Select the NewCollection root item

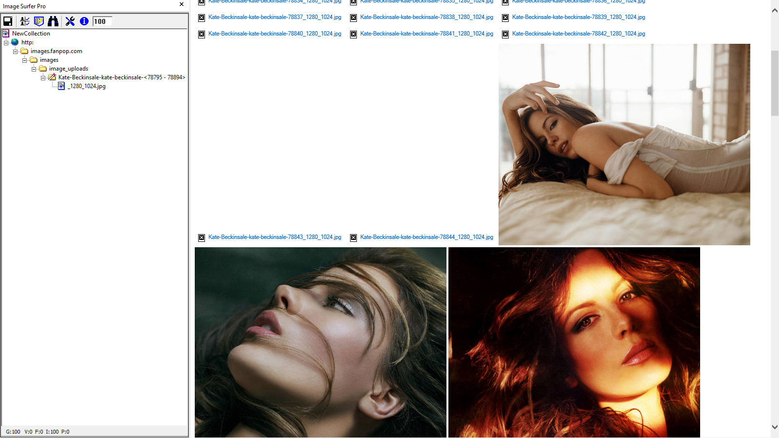31,34
